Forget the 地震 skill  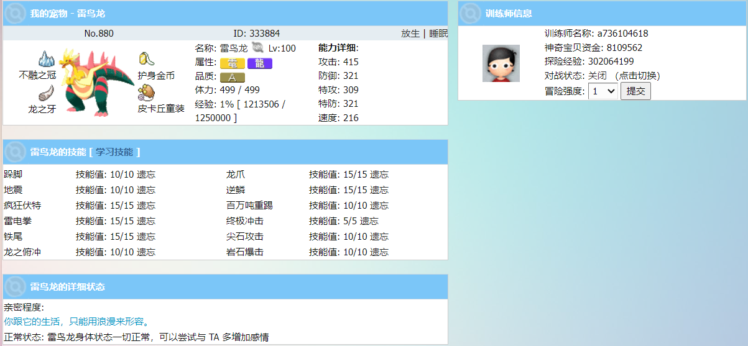tap(146, 190)
